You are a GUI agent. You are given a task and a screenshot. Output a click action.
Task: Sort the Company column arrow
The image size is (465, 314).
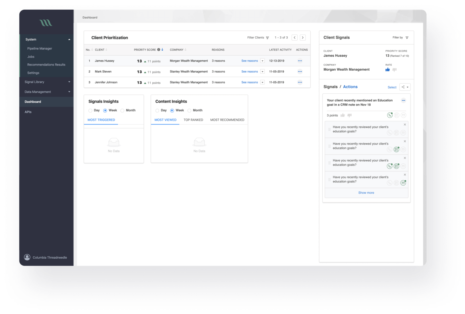[186, 49]
